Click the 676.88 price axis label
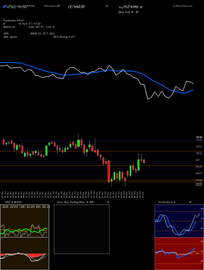This screenshot has width=204, height=270. (x=199, y=166)
